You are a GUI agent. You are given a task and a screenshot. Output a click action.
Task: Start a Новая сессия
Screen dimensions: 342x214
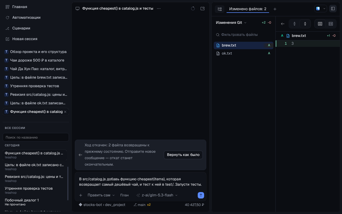click(x=36, y=39)
